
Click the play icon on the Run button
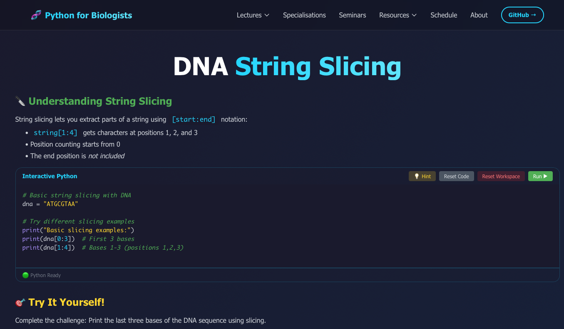(546, 176)
